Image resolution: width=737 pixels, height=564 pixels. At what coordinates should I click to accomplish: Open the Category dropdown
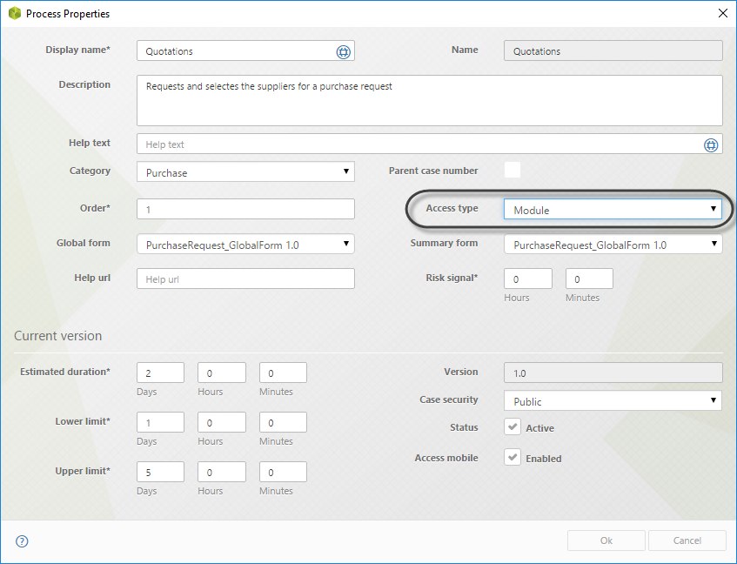245,172
